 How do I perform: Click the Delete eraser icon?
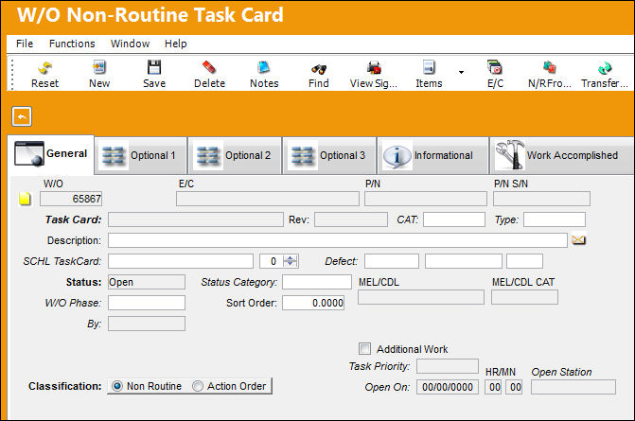[x=209, y=67]
